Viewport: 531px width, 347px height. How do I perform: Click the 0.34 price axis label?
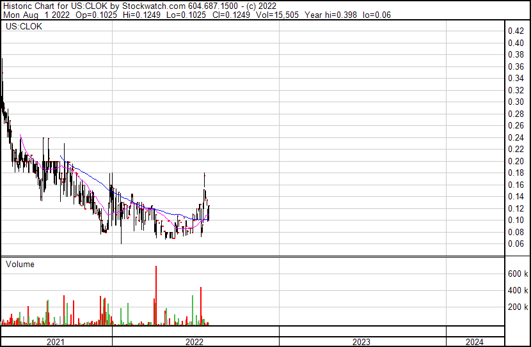[516, 79]
